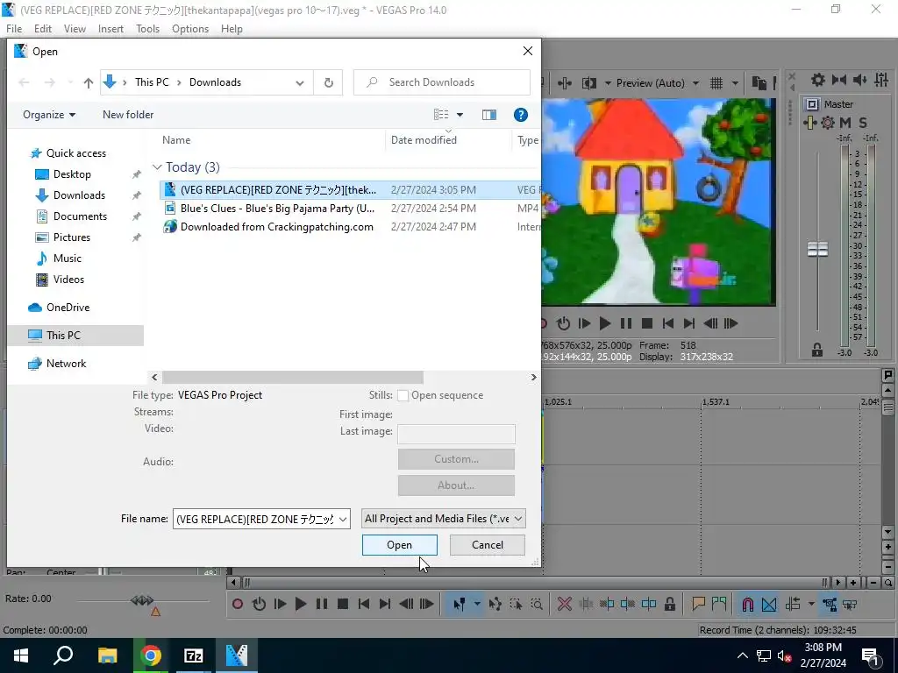This screenshot has height=673, width=898.
Task: Click Copy Snapshot icon in preview toolbar
Action: 759,83
